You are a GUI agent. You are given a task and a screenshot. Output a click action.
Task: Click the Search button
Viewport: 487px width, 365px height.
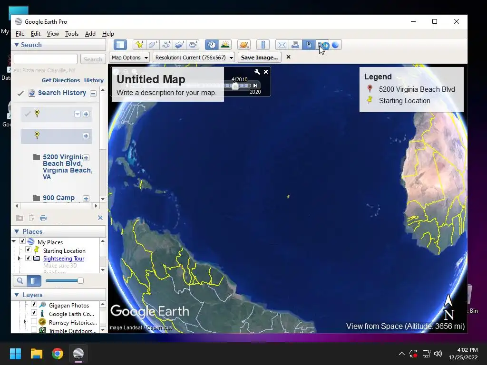tap(93, 59)
